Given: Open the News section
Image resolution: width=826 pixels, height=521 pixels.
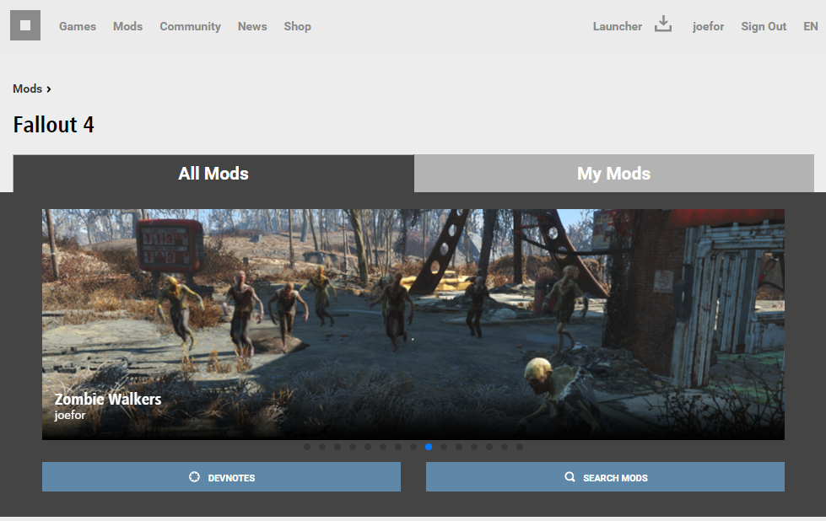Looking at the screenshot, I should [x=251, y=26].
